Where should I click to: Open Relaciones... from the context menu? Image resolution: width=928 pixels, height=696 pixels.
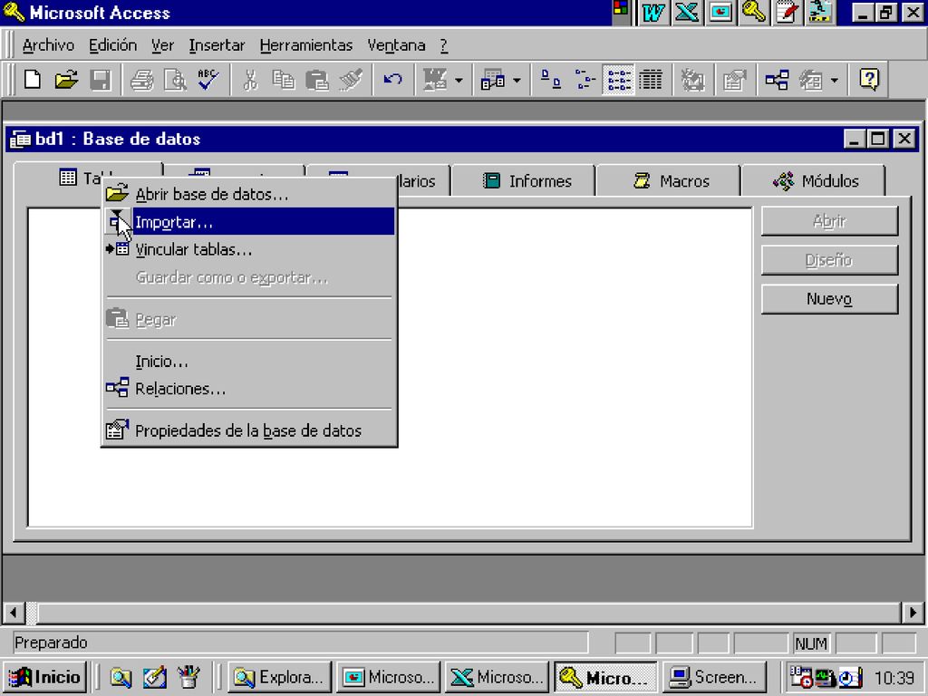tap(249, 389)
